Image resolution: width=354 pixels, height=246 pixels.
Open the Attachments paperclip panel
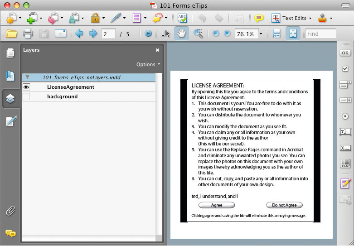coord(10,211)
